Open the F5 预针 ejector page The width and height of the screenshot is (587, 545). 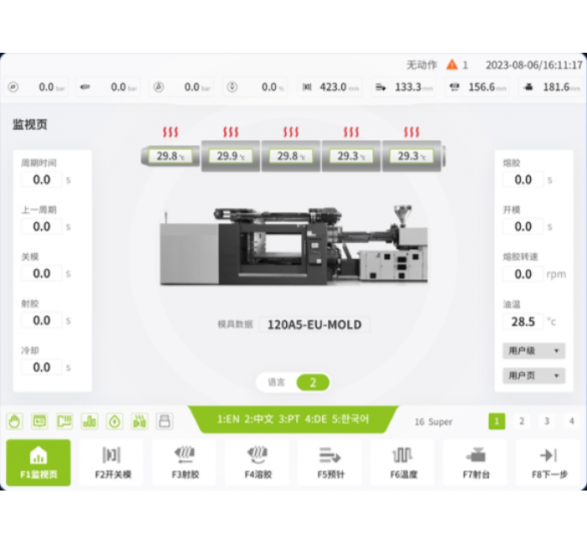point(330,462)
